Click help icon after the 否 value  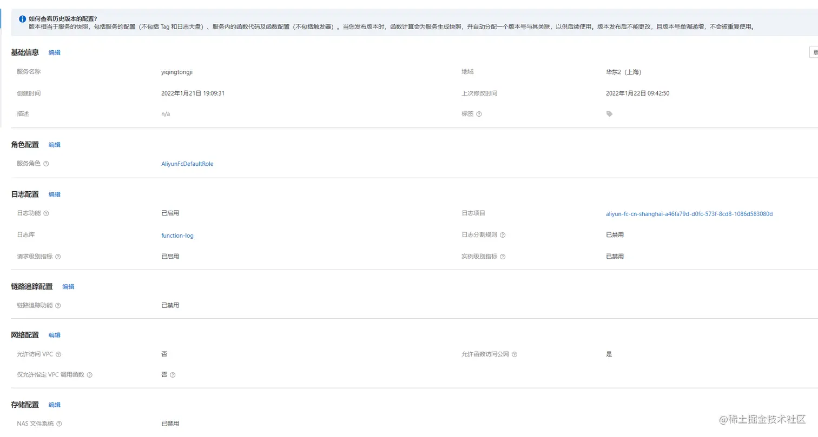click(x=173, y=375)
